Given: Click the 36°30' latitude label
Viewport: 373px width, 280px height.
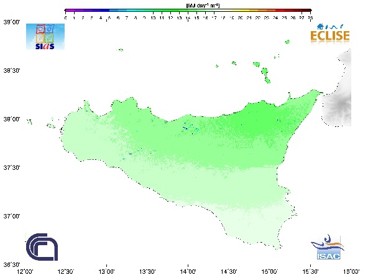Looking at the screenshot, I should [12, 265].
